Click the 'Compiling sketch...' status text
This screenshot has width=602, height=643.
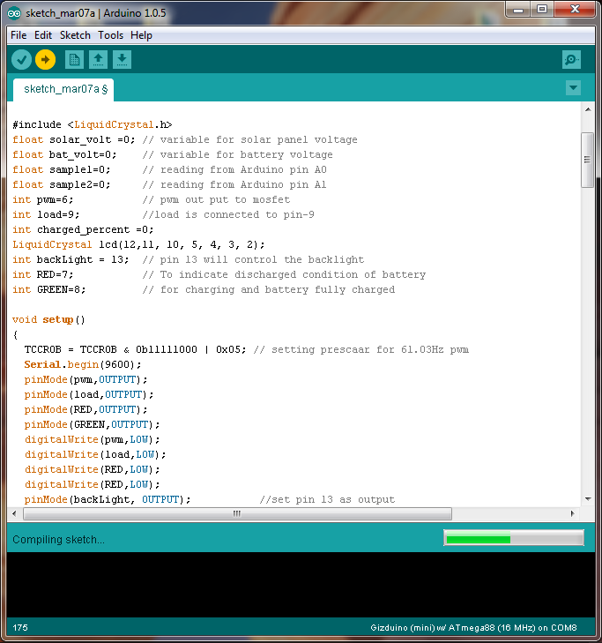pos(58,540)
